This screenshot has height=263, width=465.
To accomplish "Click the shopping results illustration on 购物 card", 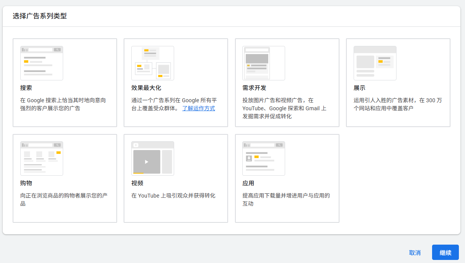I will (42, 158).
